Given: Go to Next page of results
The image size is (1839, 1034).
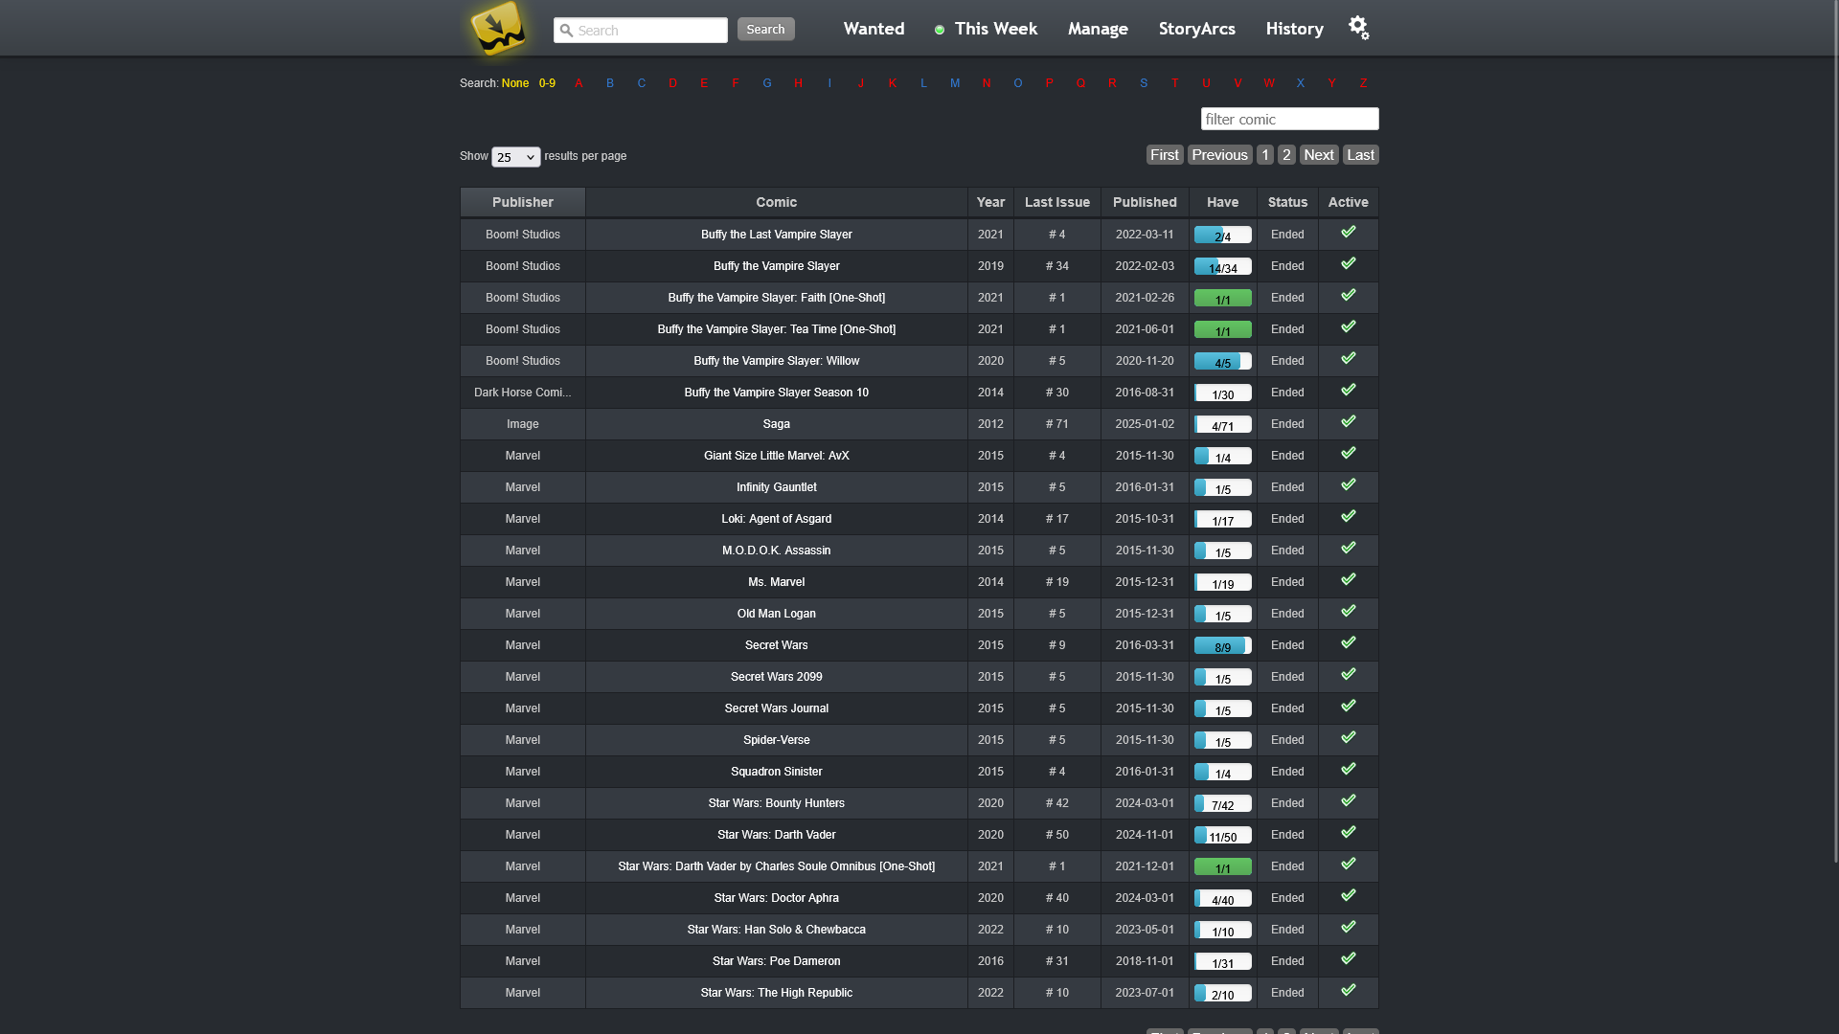Looking at the screenshot, I should coord(1318,155).
